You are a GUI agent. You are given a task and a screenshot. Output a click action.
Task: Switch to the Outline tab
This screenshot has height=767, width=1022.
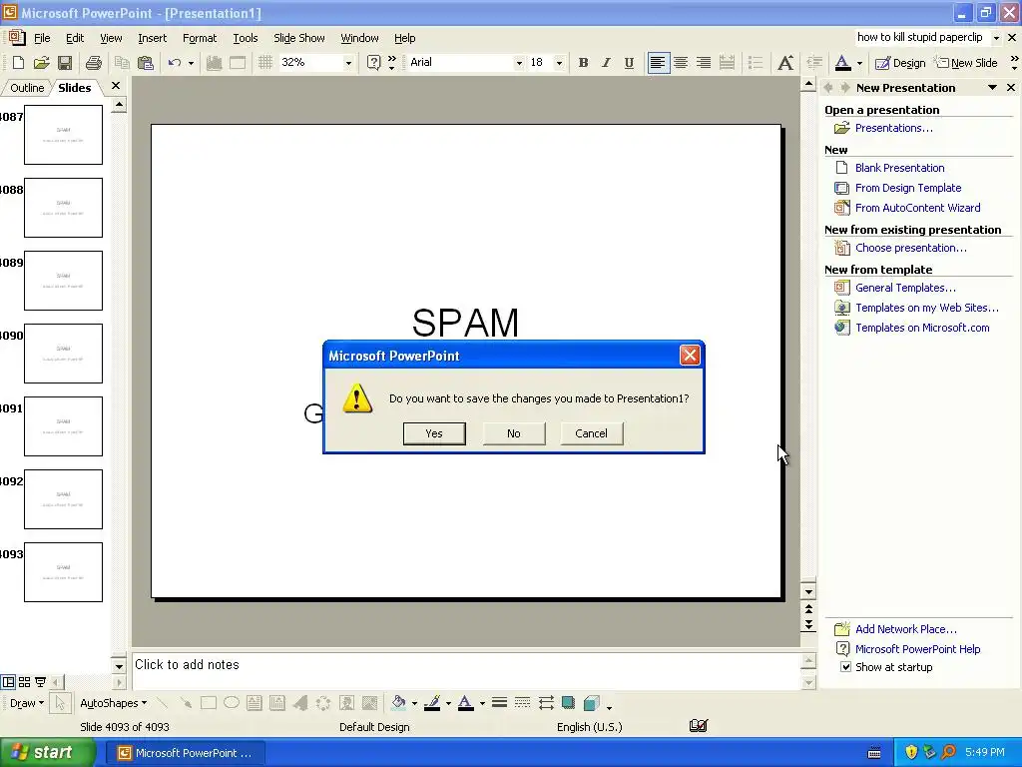click(27, 88)
